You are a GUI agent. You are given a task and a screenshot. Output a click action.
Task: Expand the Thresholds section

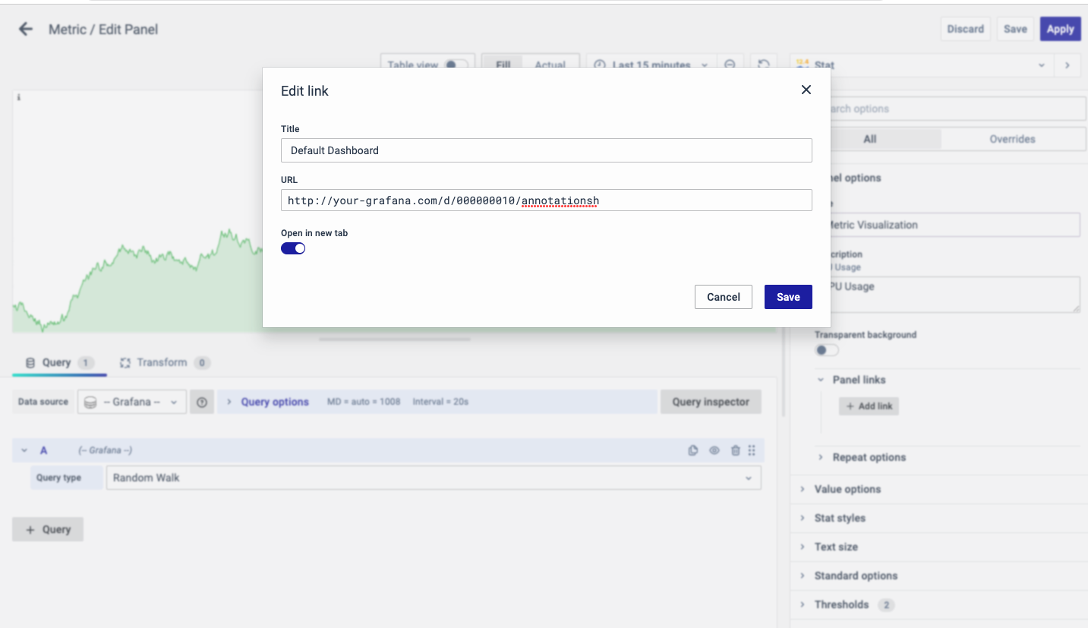pos(841,604)
